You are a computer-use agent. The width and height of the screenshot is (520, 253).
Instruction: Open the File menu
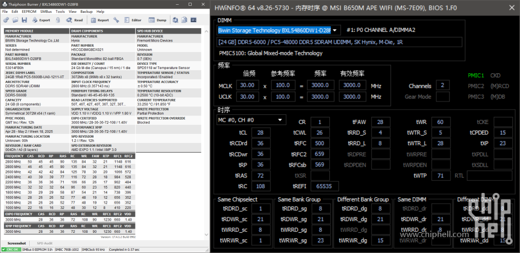click(5, 11)
